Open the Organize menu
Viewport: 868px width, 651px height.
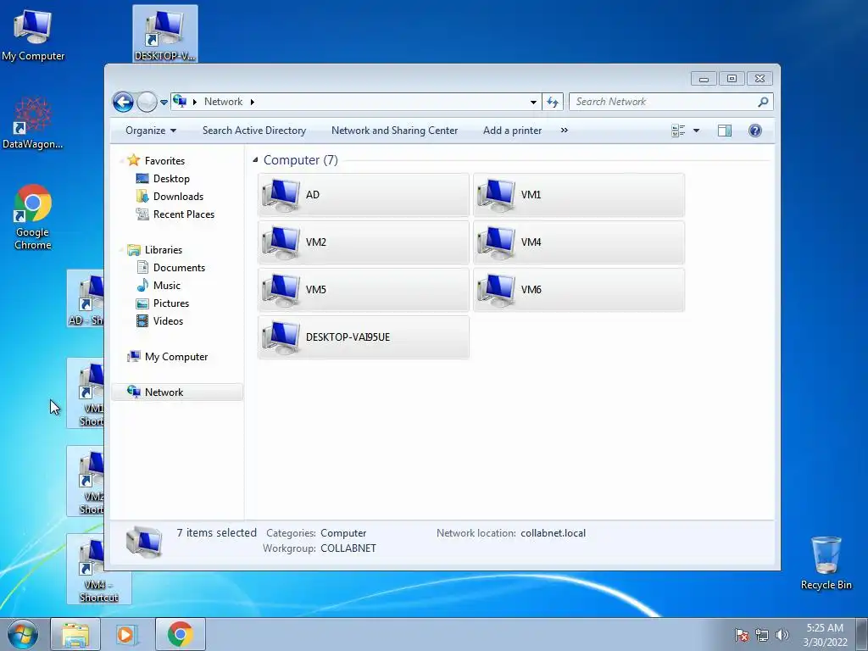tap(151, 131)
